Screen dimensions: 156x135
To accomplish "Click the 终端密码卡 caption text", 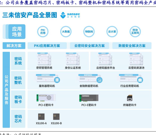I will click(130, 105).
